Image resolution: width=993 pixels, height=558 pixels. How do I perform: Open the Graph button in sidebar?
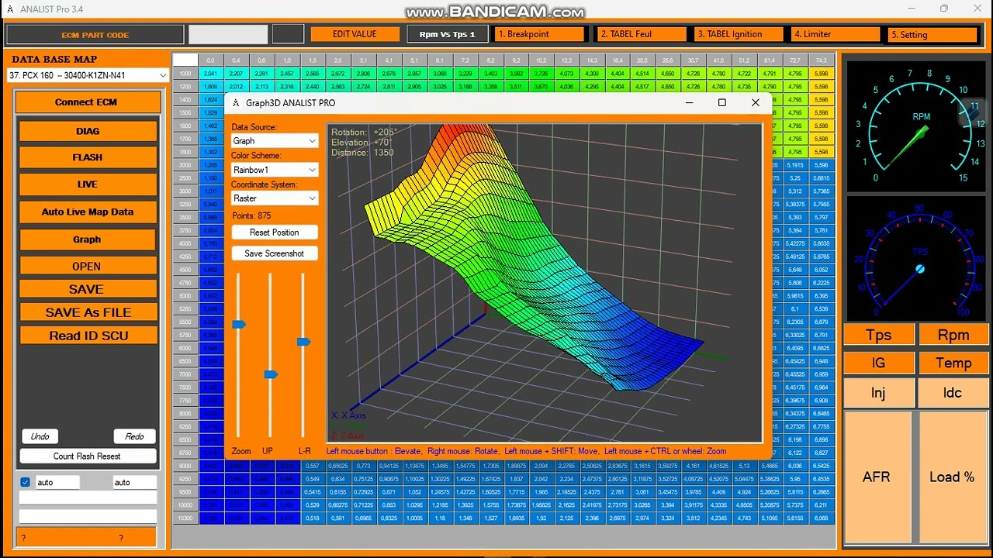pos(88,239)
